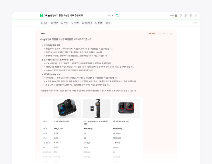Switch to the VIEW tab
The width and height of the screenshot is (212, 164).
[54, 23]
